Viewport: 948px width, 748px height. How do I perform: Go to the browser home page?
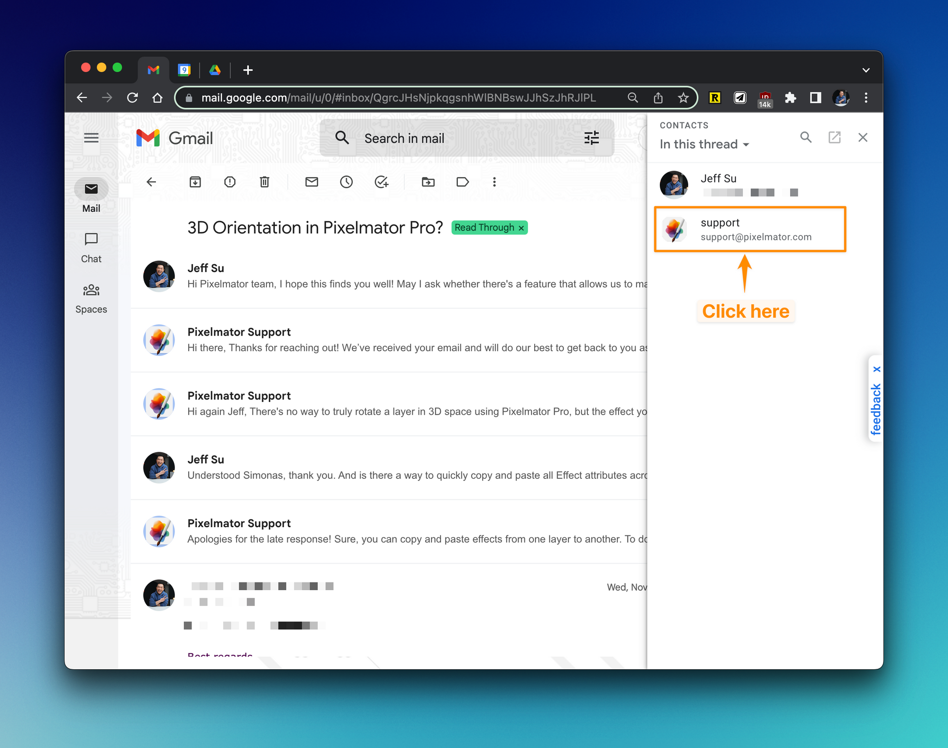point(157,98)
